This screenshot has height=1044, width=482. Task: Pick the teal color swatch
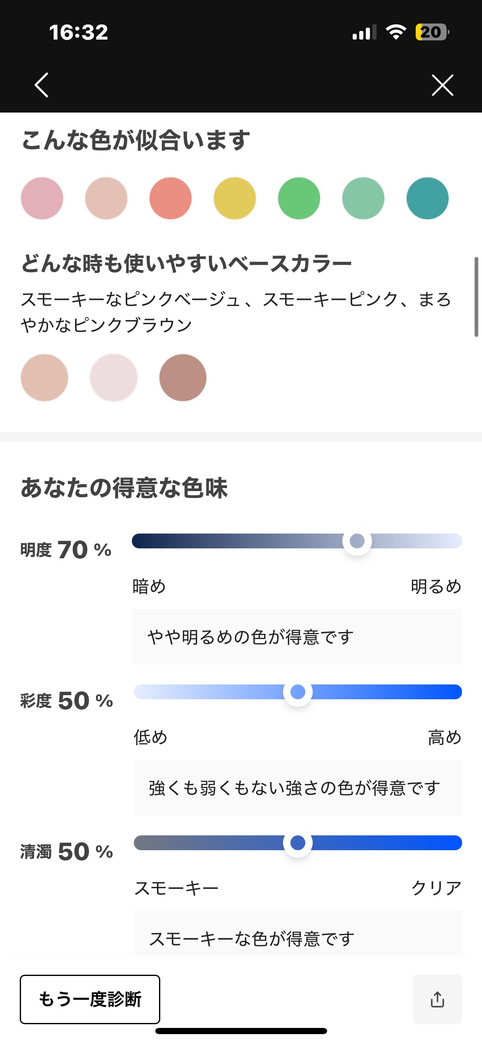tap(428, 198)
